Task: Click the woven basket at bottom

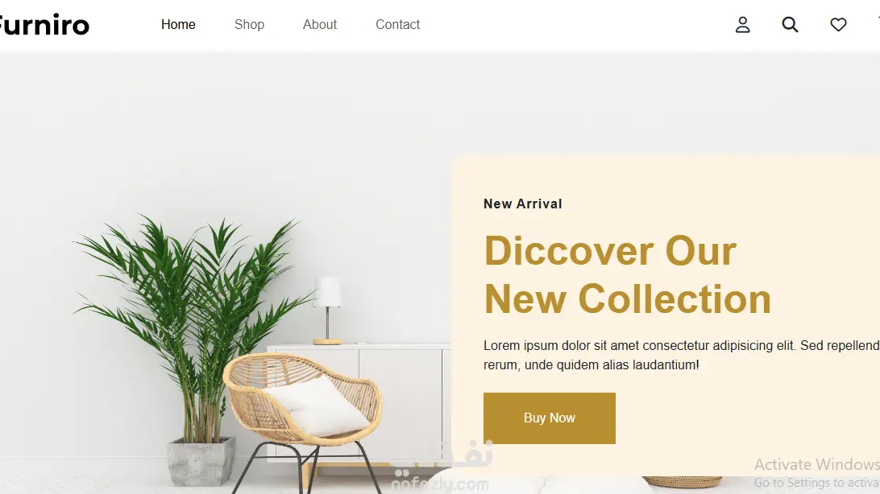Action: tap(682, 482)
